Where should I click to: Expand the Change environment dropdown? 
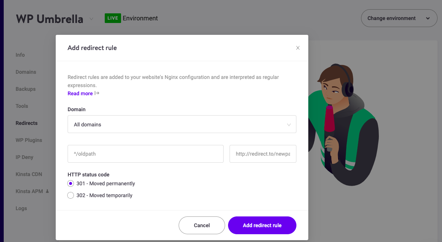pyautogui.click(x=399, y=18)
